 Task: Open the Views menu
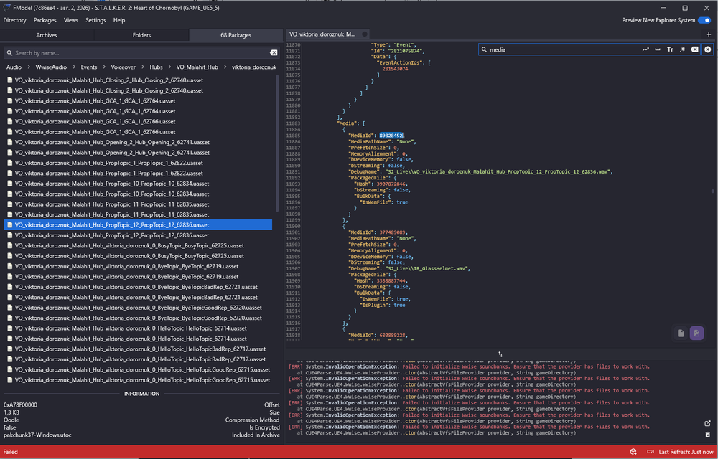click(71, 20)
